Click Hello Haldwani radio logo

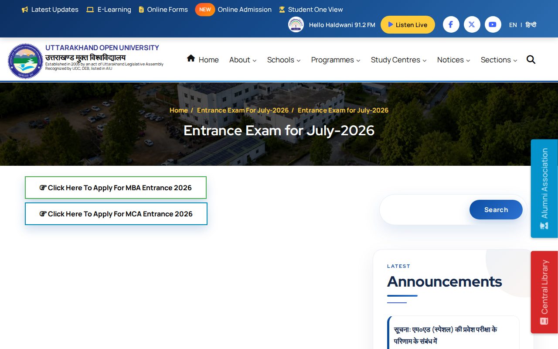coord(296,24)
